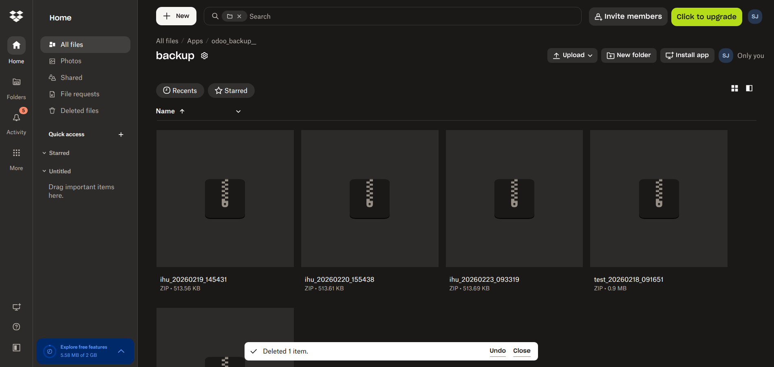Go to Apps breadcrumb
This screenshot has height=367, width=774.
pos(195,41)
